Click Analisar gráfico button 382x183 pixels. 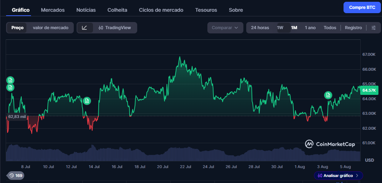tap(338, 176)
